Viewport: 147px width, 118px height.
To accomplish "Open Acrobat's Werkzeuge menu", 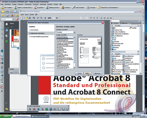I will click(x=43, y=4).
